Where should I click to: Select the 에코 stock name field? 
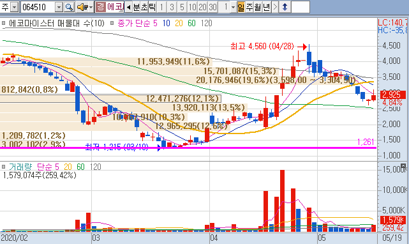tap(114, 7)
